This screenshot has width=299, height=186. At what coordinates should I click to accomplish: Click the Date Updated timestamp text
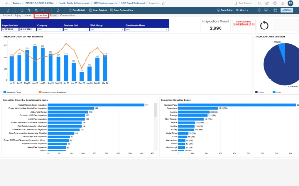(x=244, y=23)
